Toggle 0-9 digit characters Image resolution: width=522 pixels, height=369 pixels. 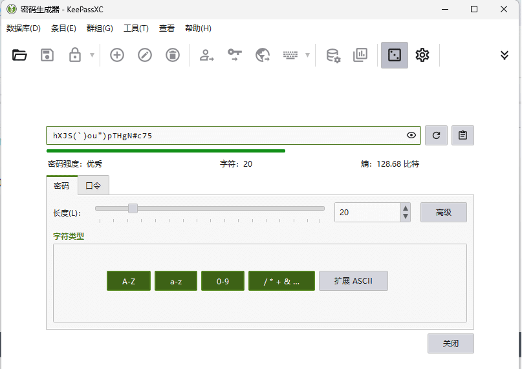pos(223,281)
